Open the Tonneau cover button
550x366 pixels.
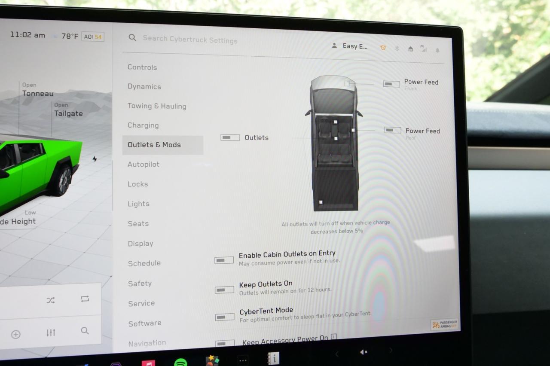tap(38, 90)
